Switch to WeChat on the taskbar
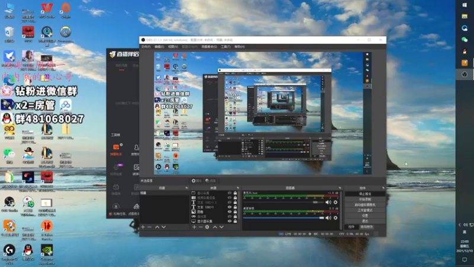 pyautogui.click(x=465, y=39)
